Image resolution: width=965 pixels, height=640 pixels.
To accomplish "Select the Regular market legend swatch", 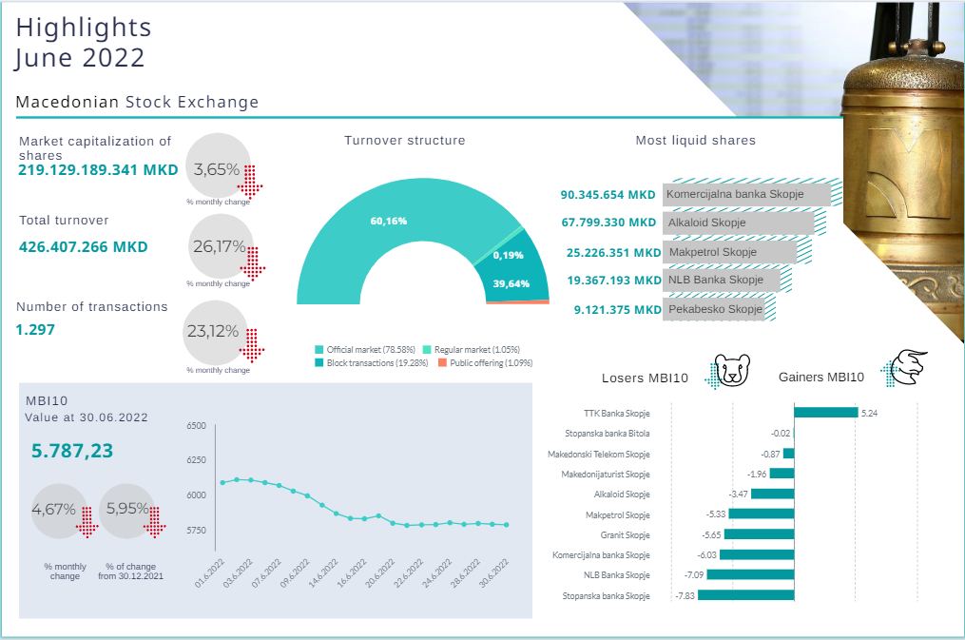I will coord(427,350).
